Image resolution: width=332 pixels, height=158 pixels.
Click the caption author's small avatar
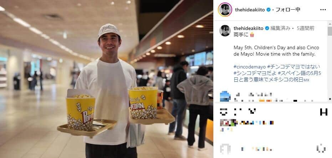point(225,31)
